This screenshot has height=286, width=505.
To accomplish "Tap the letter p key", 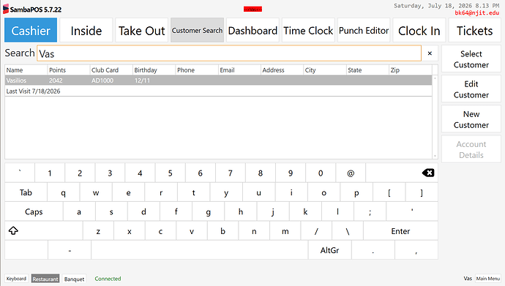I will coord(356,192).
